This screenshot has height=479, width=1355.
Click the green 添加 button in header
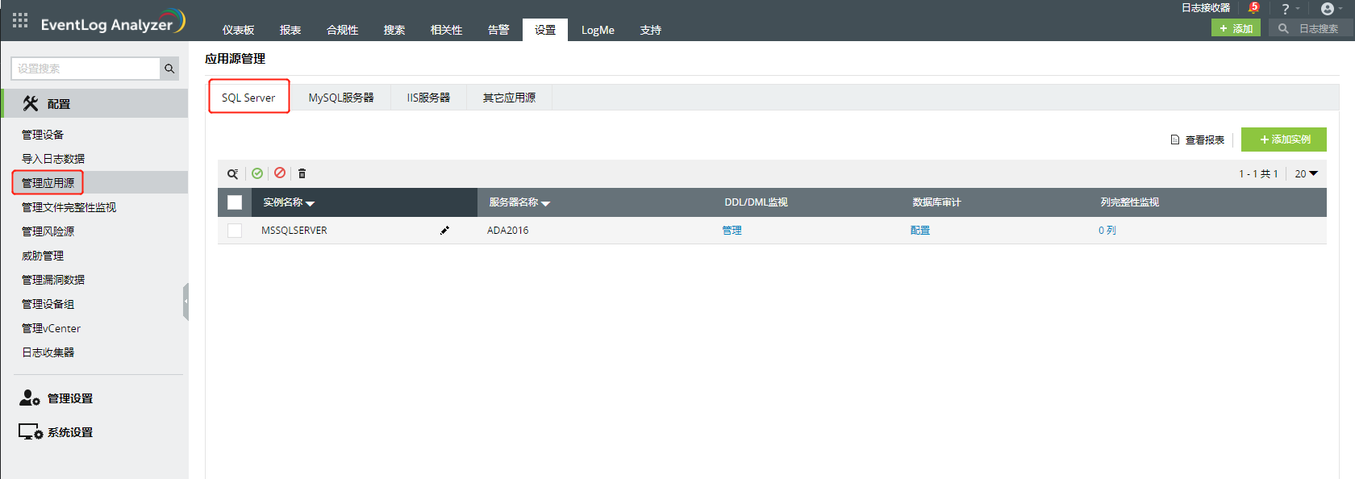pyautogui.click(x=1236, y=28)
